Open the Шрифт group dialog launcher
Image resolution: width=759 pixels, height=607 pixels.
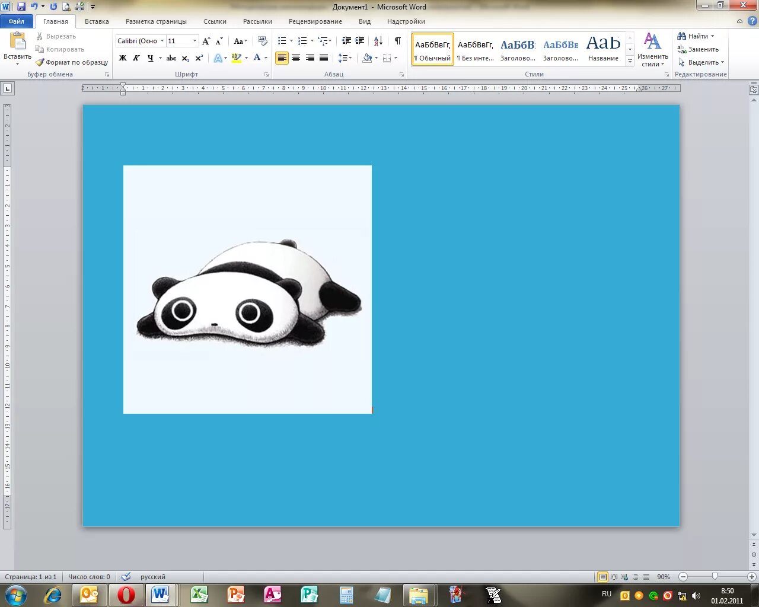(x=267, y=75)
